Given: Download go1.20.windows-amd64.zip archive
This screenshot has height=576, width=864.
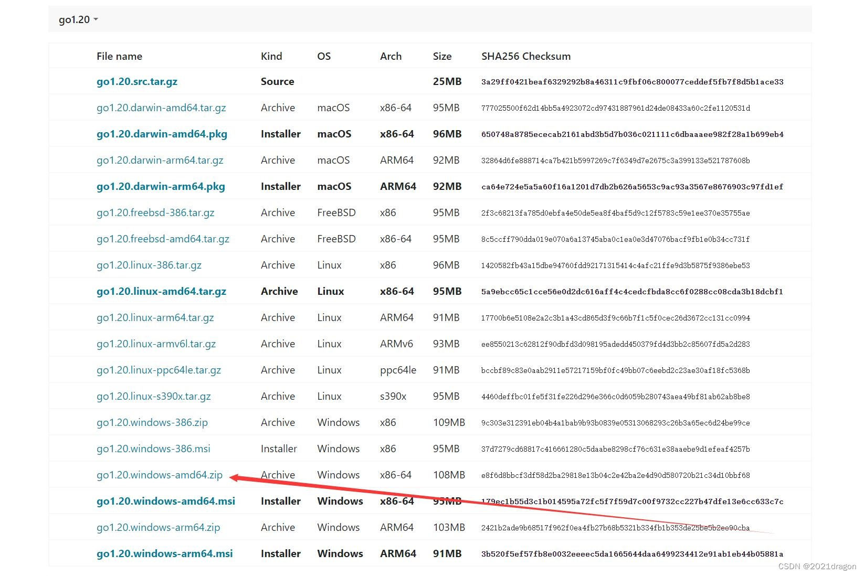Looking at the screenshot, I should 160,475.
